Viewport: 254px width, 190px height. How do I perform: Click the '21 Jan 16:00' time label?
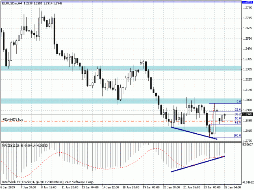pos(192,187)
